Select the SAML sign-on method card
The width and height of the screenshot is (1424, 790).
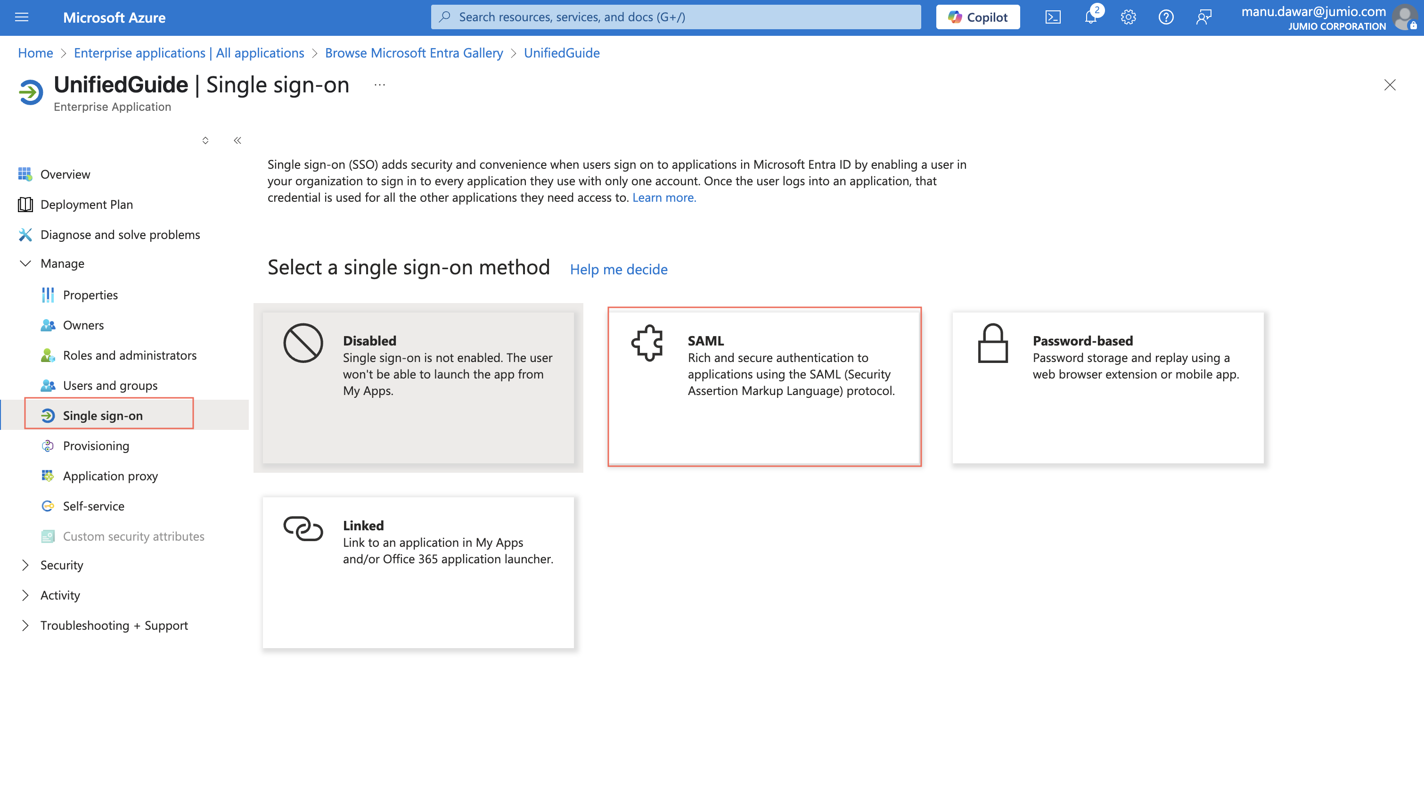[x=764, y=387]
